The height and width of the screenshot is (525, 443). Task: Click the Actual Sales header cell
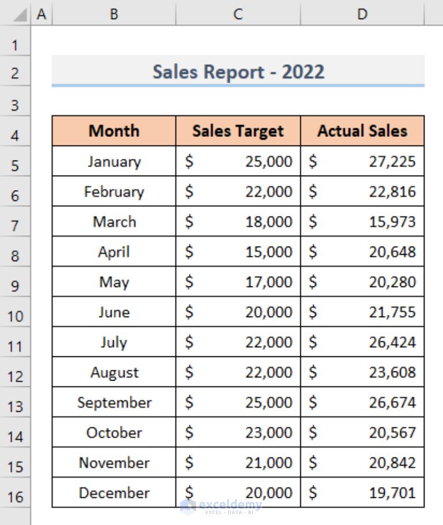[x=362, y=131]
